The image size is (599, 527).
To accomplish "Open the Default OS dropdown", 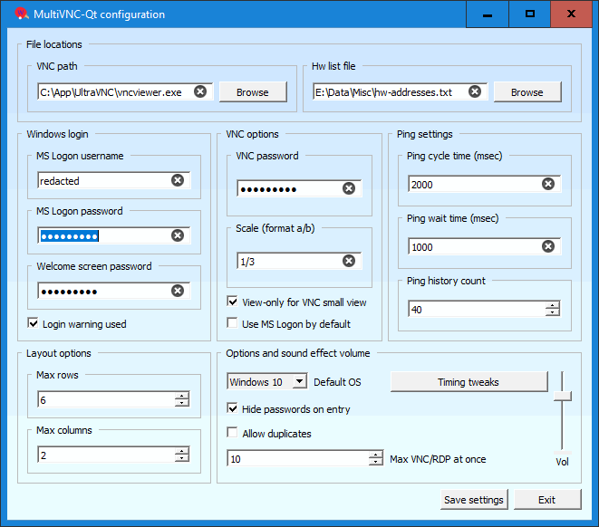I will pyautogui.click(x=300, y=381).
